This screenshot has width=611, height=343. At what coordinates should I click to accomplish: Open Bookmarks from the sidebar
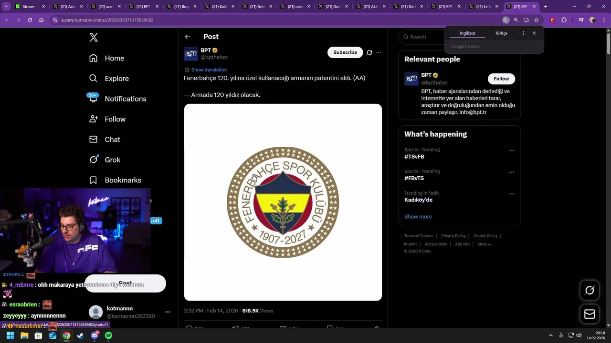[x=116, y=180]
